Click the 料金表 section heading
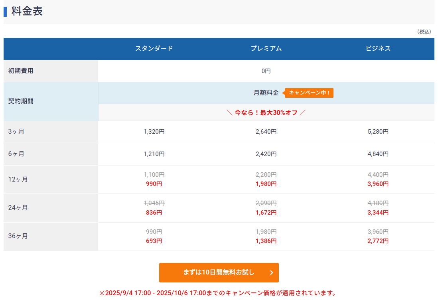Image resolution: width=438 pixels, height=300 pixels. [27, 11]
